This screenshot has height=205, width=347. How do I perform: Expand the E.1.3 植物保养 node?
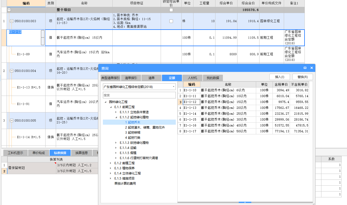(111, 168)
